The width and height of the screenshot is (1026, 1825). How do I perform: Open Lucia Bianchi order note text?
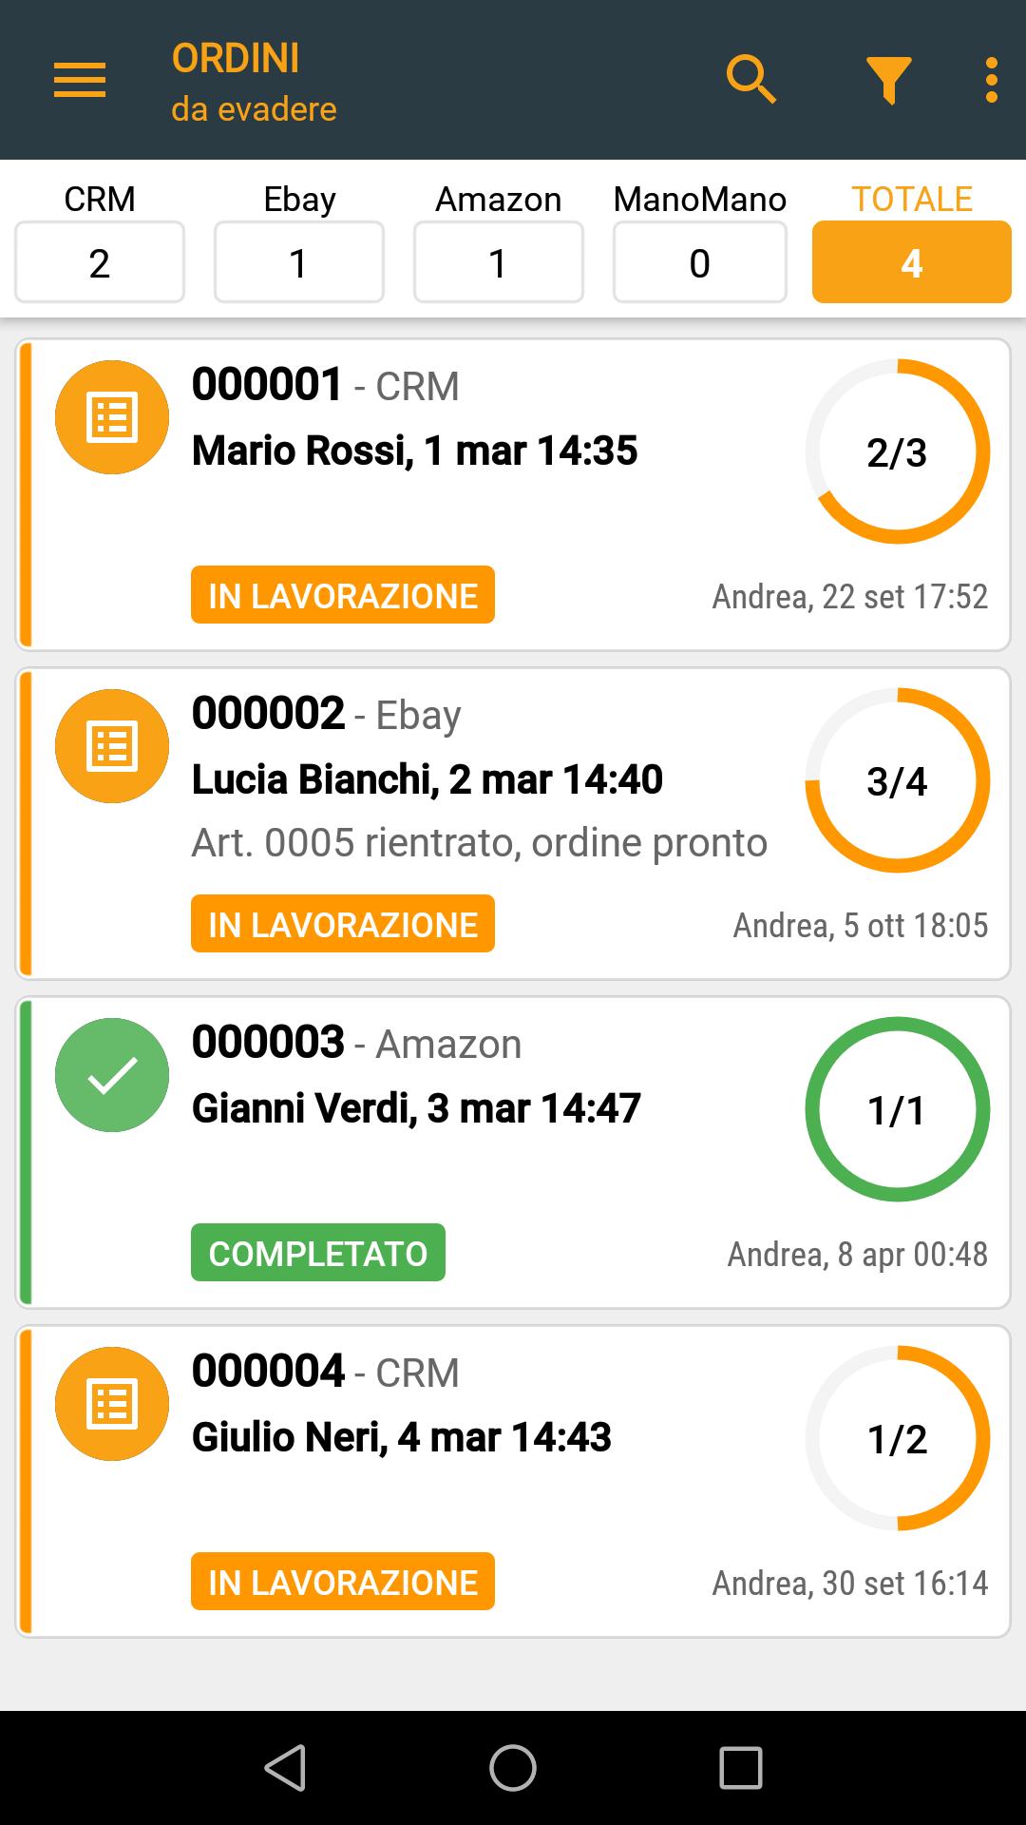point(480,843)
